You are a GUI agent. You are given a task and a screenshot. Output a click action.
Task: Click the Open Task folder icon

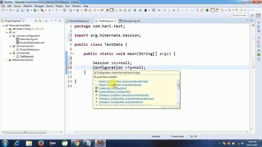[90, 10]
